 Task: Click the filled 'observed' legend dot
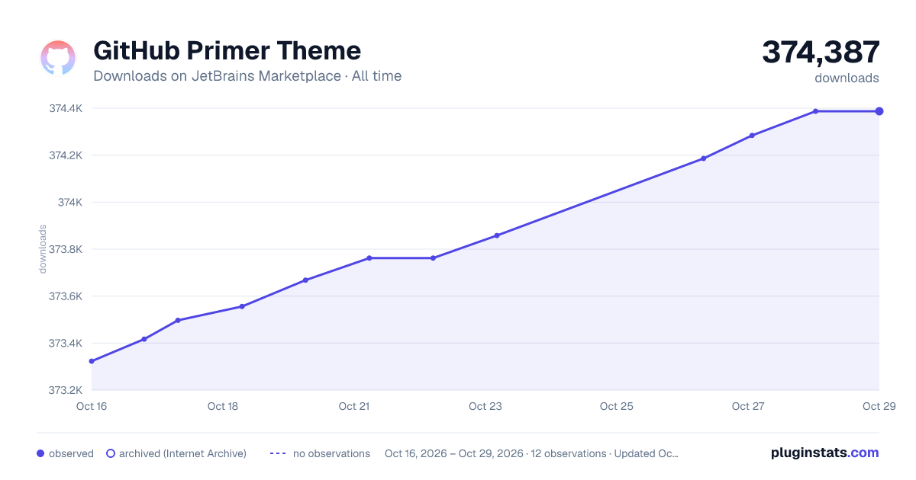coord(40,453)
